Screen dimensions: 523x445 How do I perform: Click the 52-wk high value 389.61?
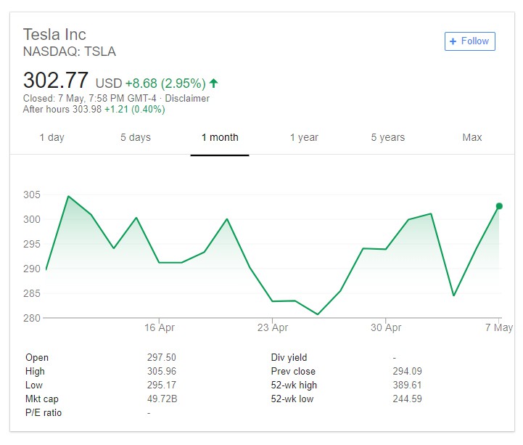[x=407, y=385]
